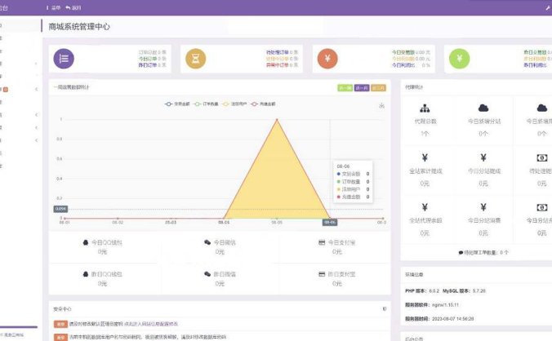Click the small icon right of 安全中心 header
This screenshot has width=552, height=341.
tap(384, 308)
